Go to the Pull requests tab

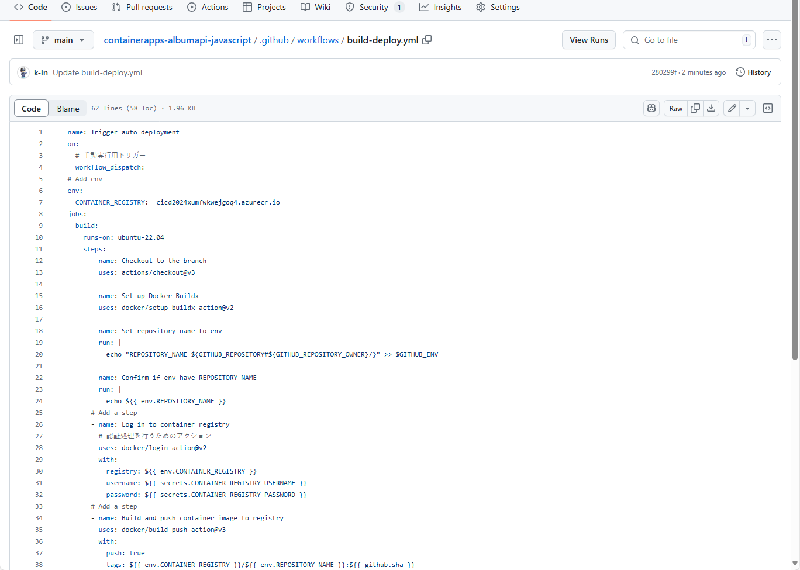pyautogui.click(x=142, y=8)
